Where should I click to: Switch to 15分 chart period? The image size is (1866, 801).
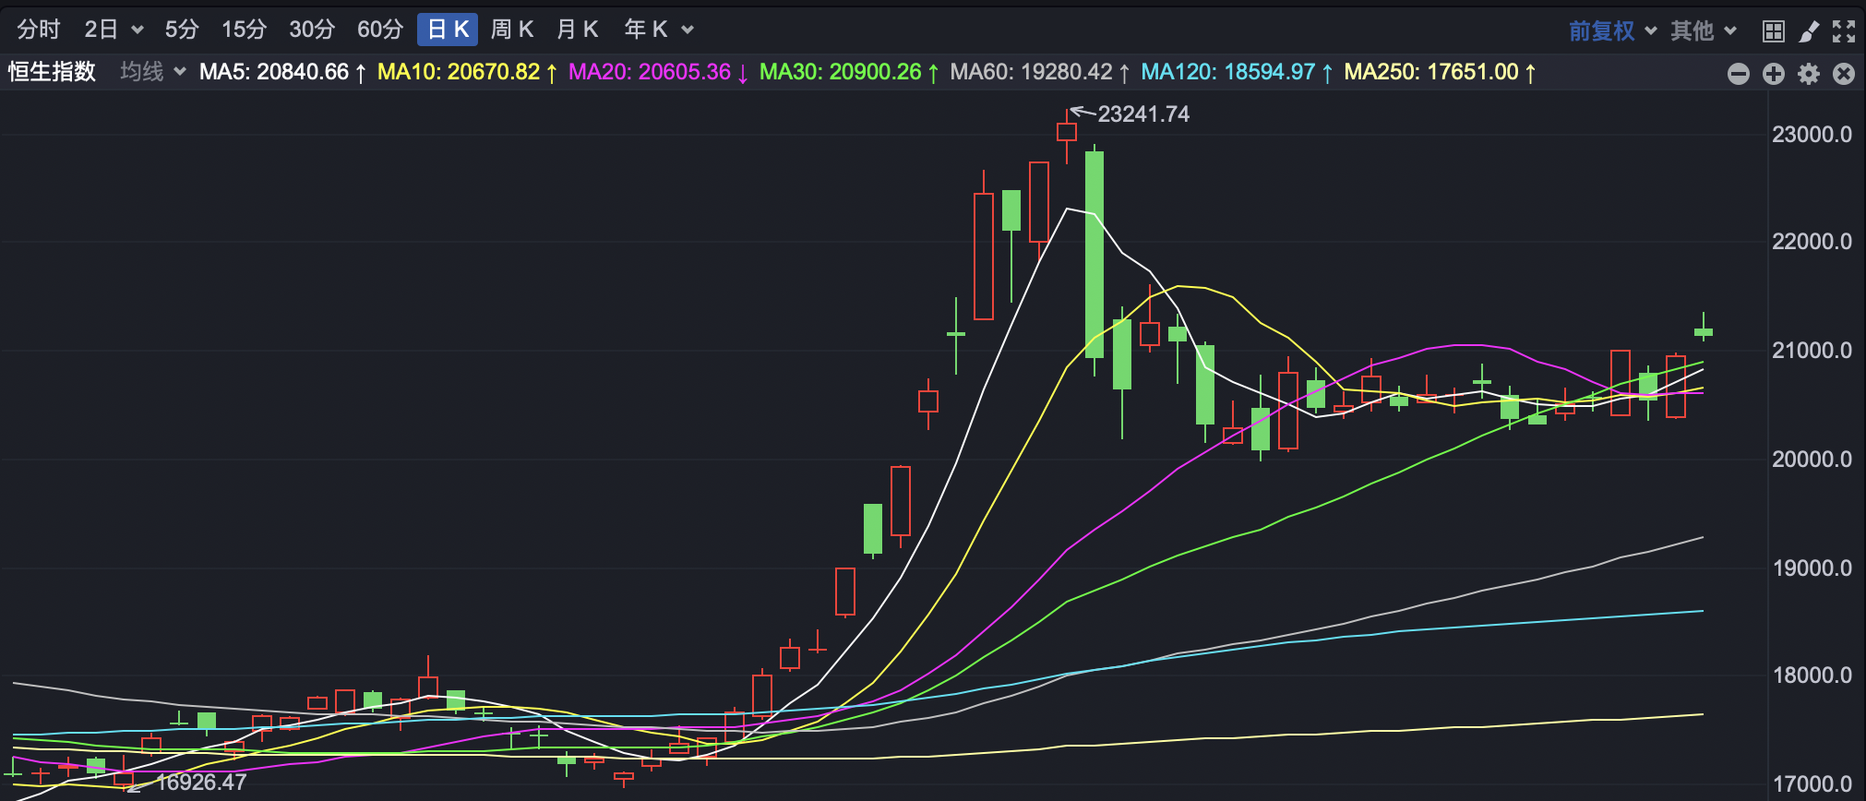244,30
